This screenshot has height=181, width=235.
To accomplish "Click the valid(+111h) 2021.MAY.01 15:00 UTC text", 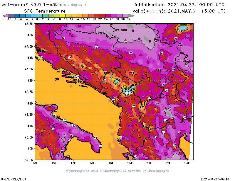I will [179, 11].
